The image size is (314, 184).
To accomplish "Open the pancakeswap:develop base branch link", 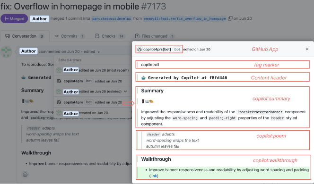I will pos(112,18).
